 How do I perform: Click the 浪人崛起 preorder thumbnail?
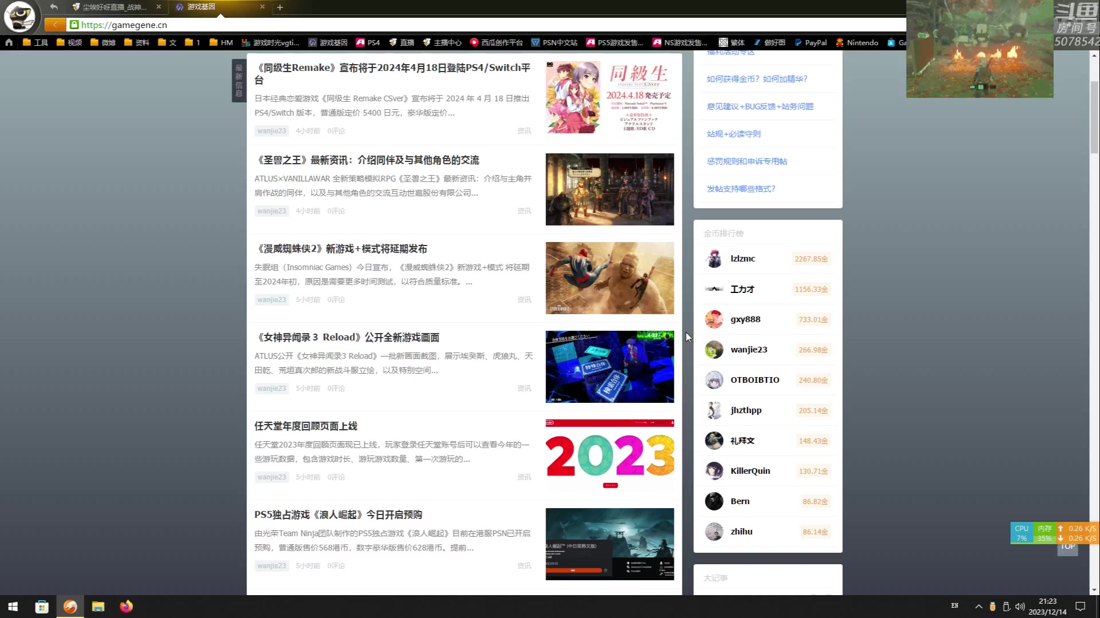tap(610, 544)
